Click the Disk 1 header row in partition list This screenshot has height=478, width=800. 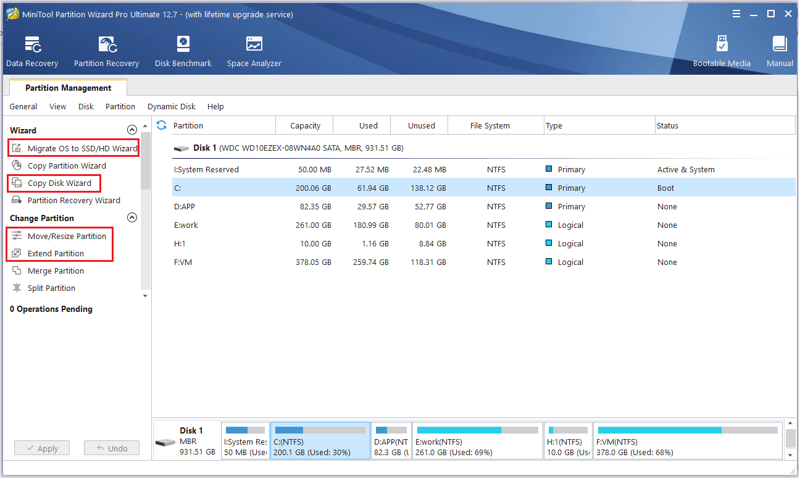(484, 148)
